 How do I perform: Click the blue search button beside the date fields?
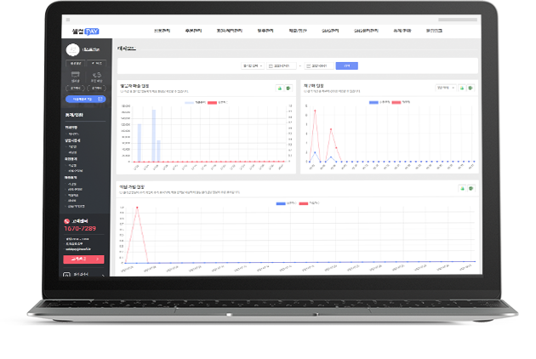pos(346,66)
